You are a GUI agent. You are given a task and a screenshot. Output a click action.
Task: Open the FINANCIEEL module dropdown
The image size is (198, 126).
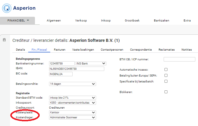pyautogui.click(x=17, y=21)
